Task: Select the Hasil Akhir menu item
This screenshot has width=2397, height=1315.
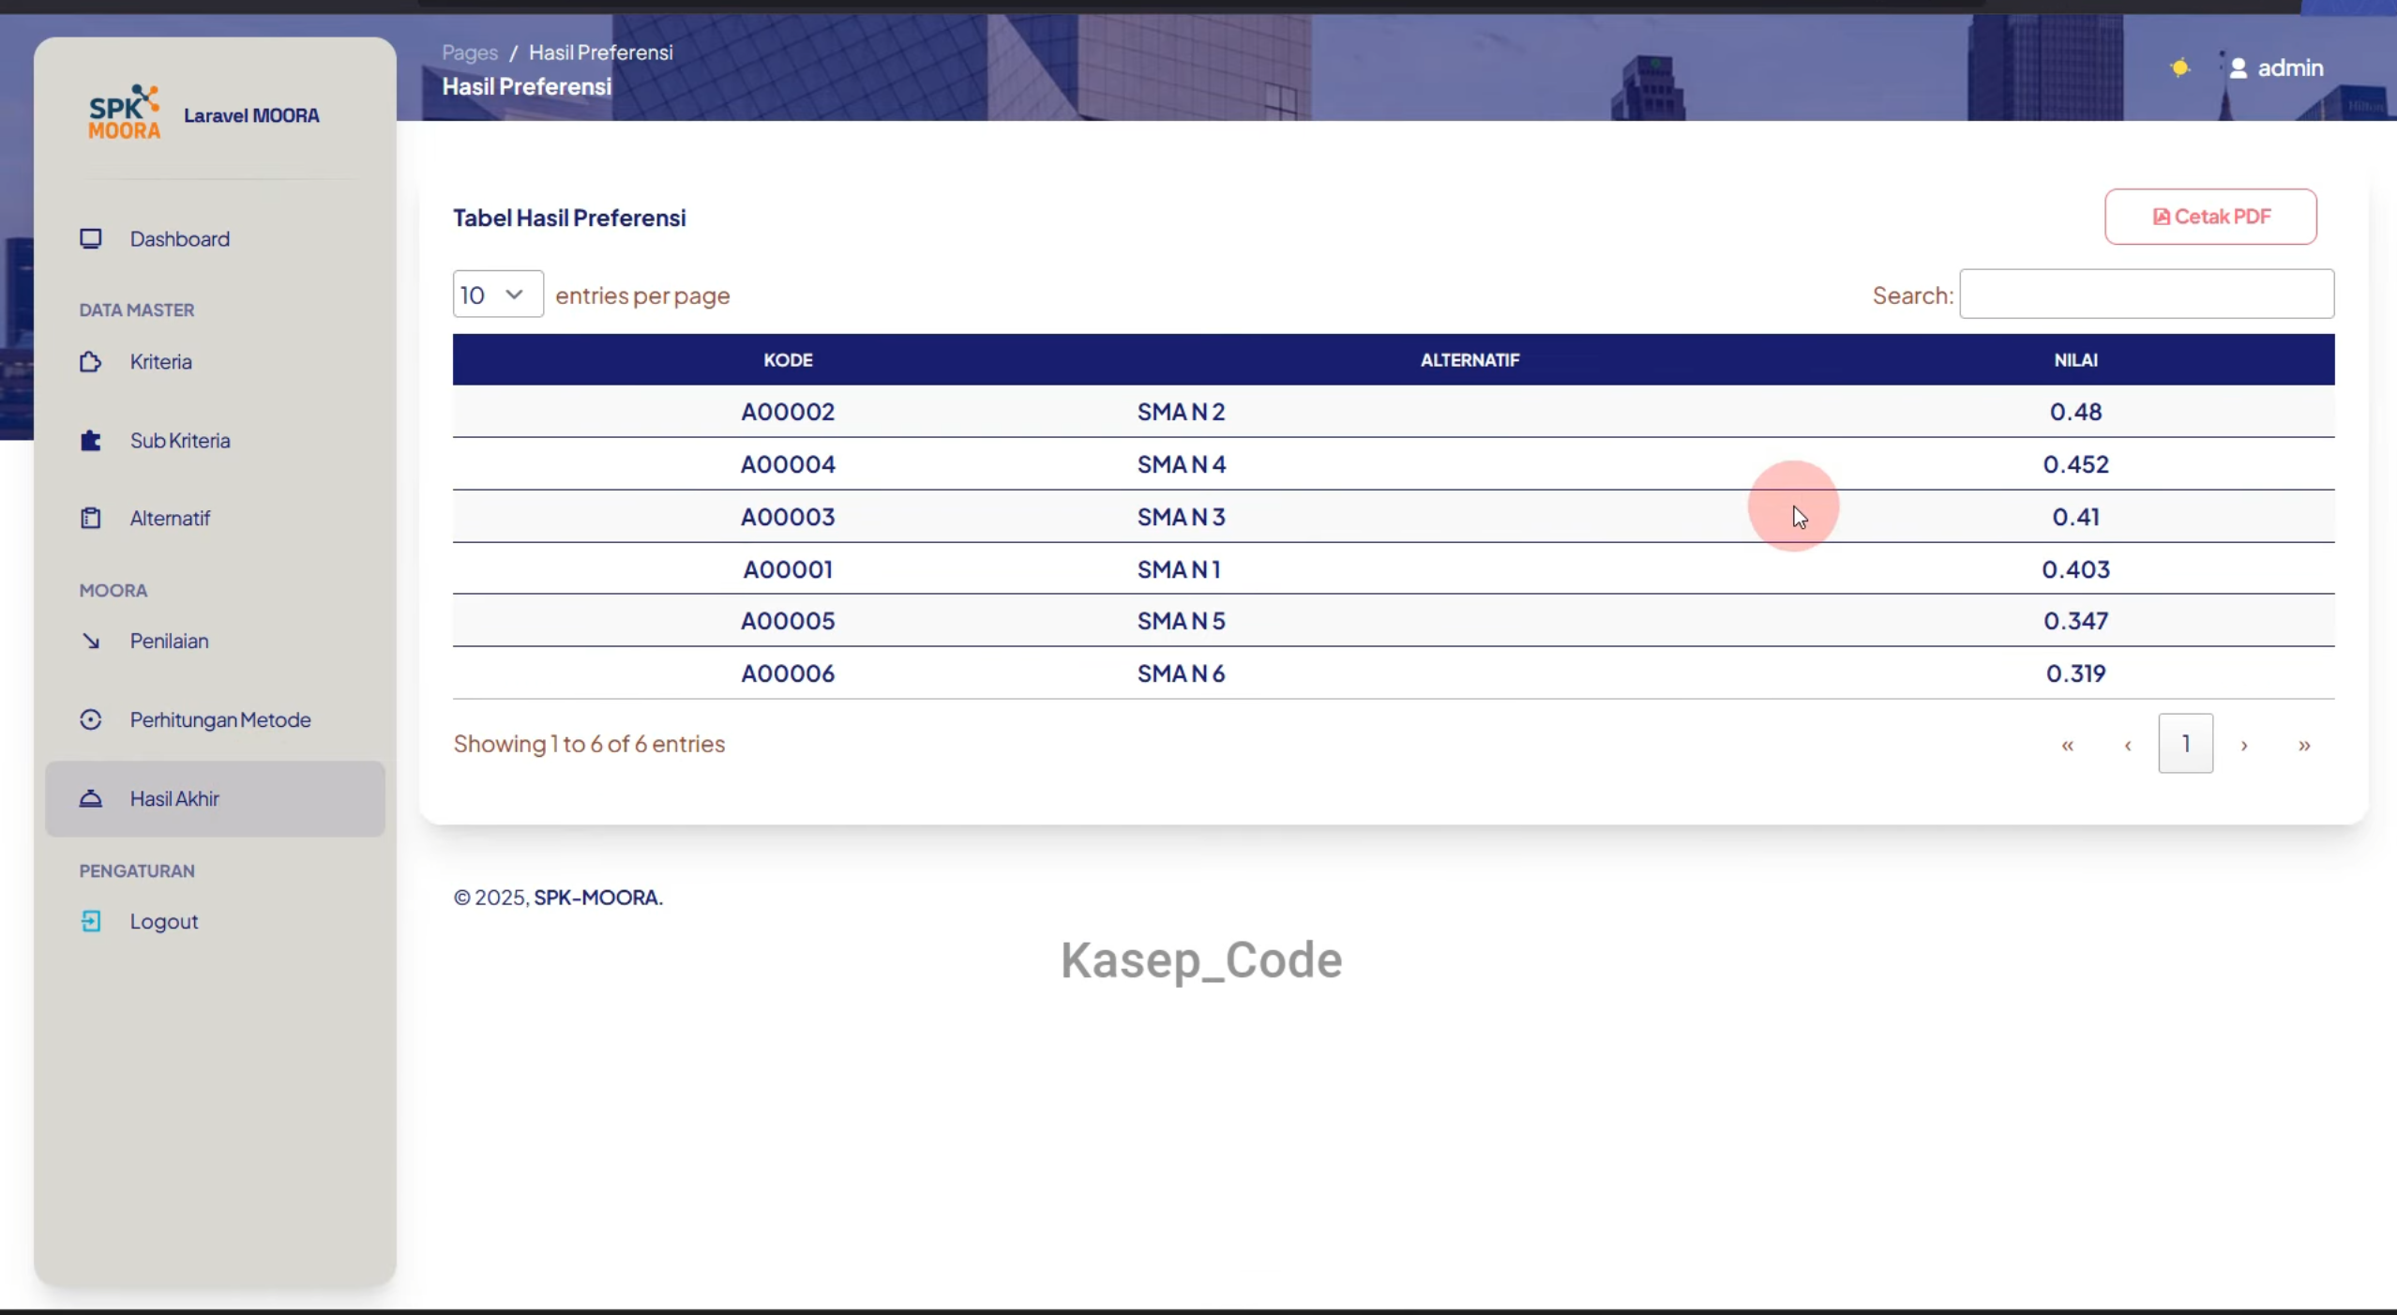Action: pos(215,798)
